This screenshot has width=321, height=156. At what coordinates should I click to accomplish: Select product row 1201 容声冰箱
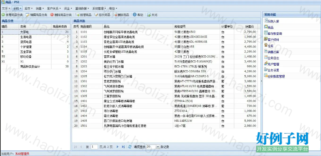tap(165, 57)
